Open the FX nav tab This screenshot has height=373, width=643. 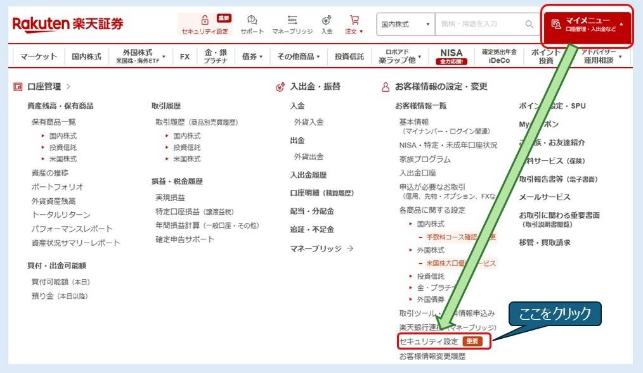[185, 56]
